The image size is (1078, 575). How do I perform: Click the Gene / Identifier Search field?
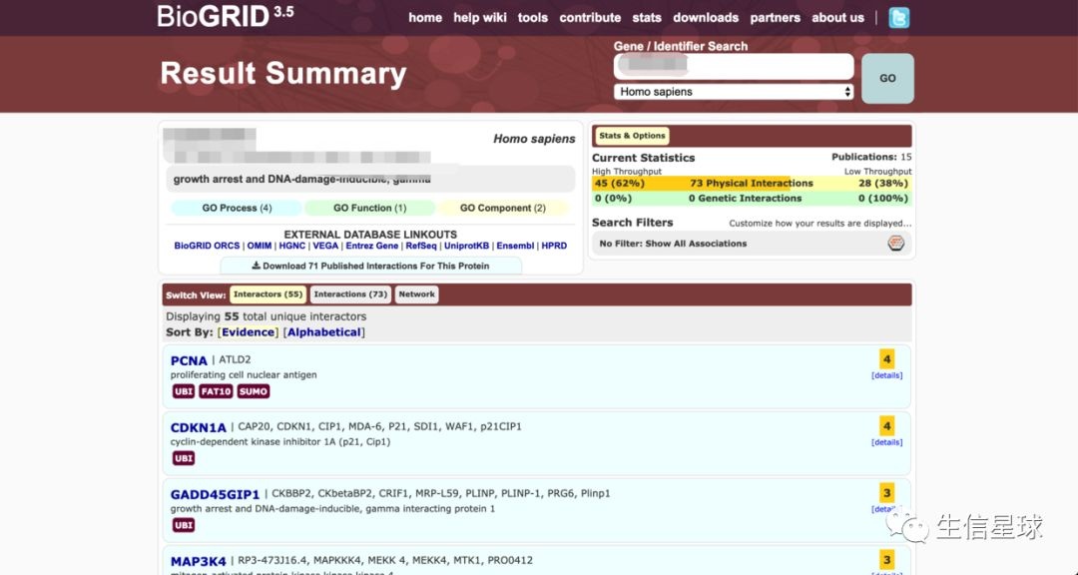pyautogui.click(x=734, y=67)
